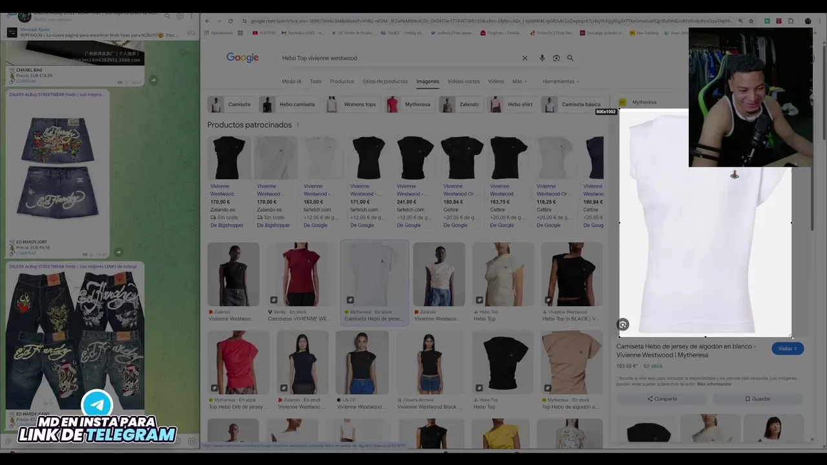The width and height of the screenshot is (827, 465).
Task: Forward the CHANEL BAG Telegram post
Action: tap(153, 80)
